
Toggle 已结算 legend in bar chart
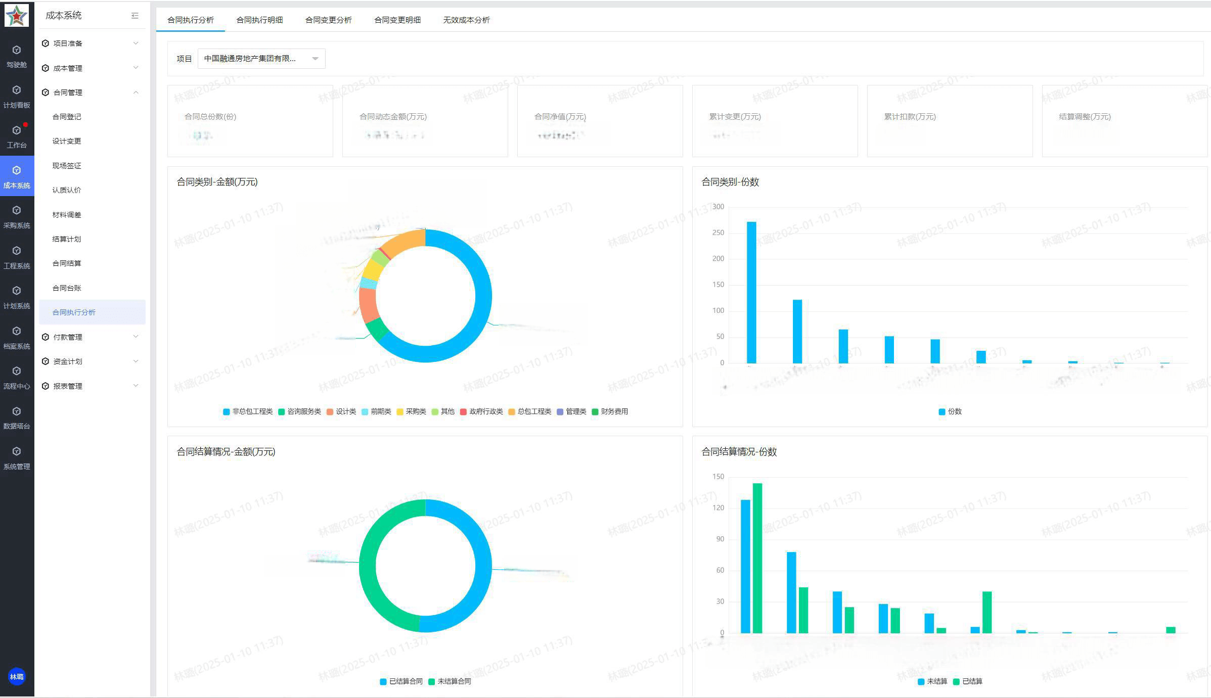[x=967, y=681]
